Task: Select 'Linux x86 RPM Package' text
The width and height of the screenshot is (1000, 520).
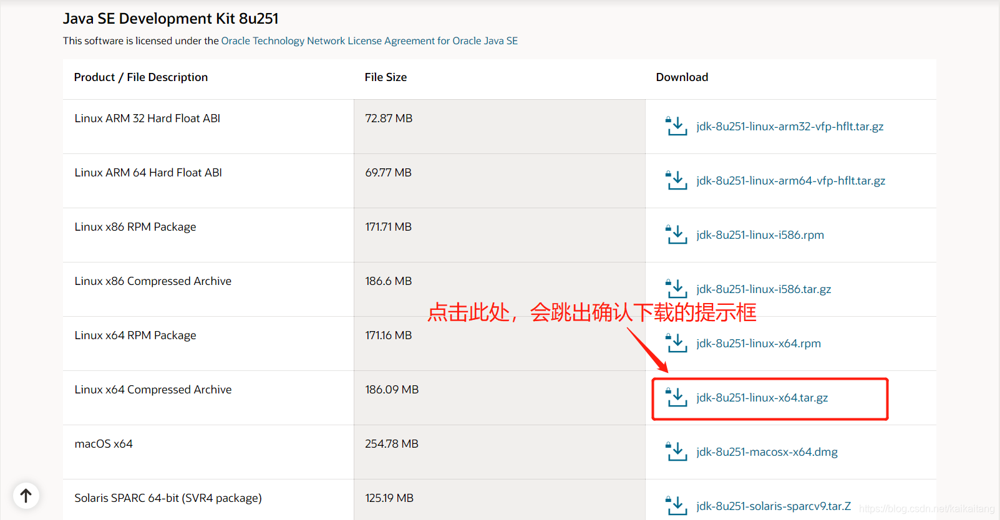Action: [135, 226]
